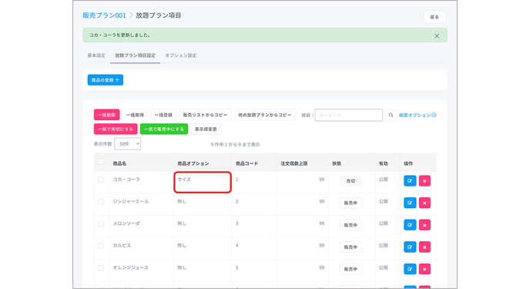Click delete icon for メロンソーダ row

click(424, 225)
